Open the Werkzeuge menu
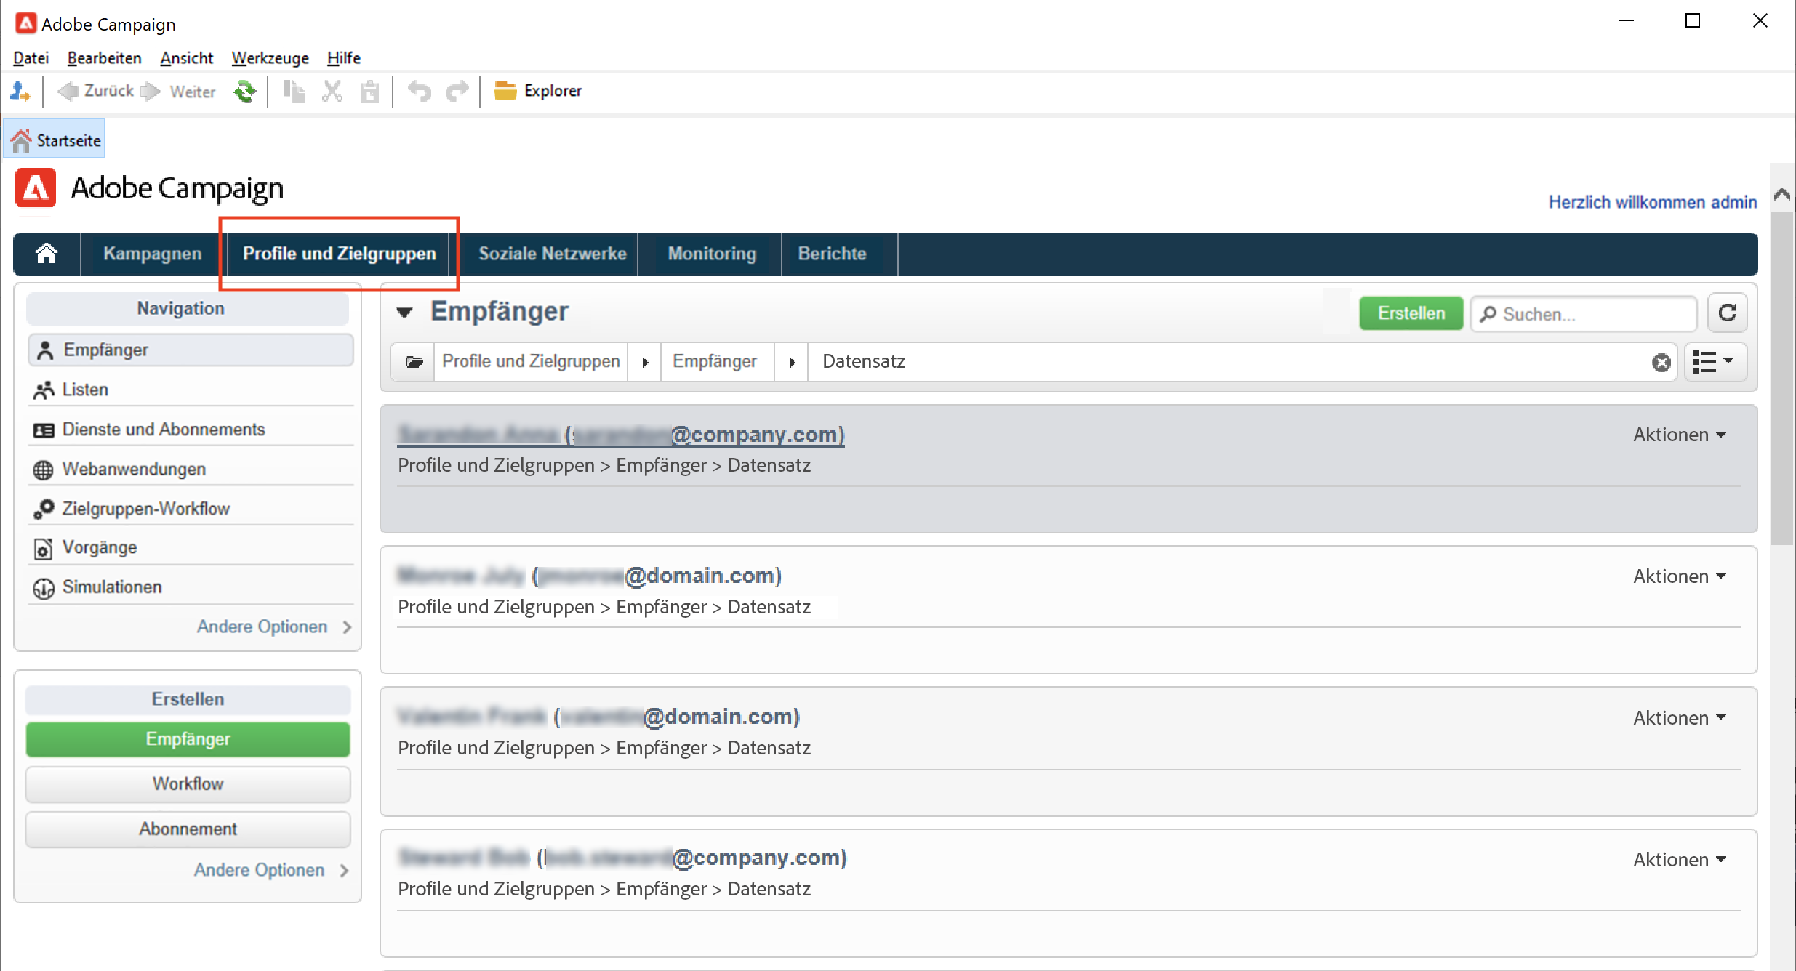The image size is (1796, 971). pyautogui.click(x=270, y=58)
